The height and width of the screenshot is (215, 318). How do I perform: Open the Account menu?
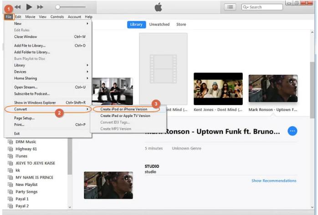tap(74, 17)
